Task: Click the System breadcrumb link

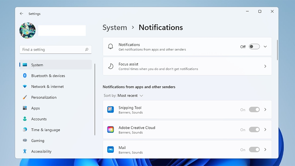Action: coord(115,28)
